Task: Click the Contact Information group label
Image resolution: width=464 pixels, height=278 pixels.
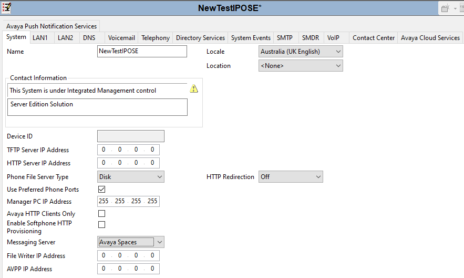Action: point(38,77)
